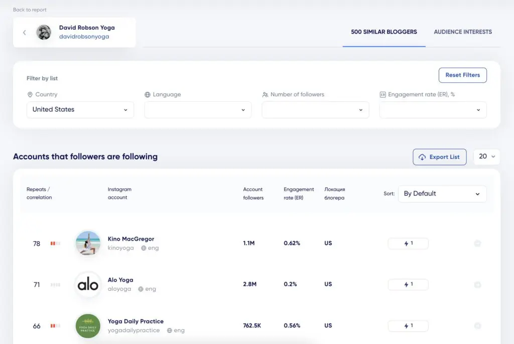514x344 pixels.
Task: Toggle the round selector on Alo Yoga row
Action: [477, 284]
